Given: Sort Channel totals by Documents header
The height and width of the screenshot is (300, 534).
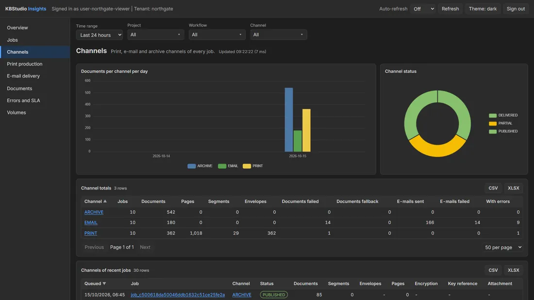Looking at the screenshot, I should pyautogui.click(x=153, y=201).
